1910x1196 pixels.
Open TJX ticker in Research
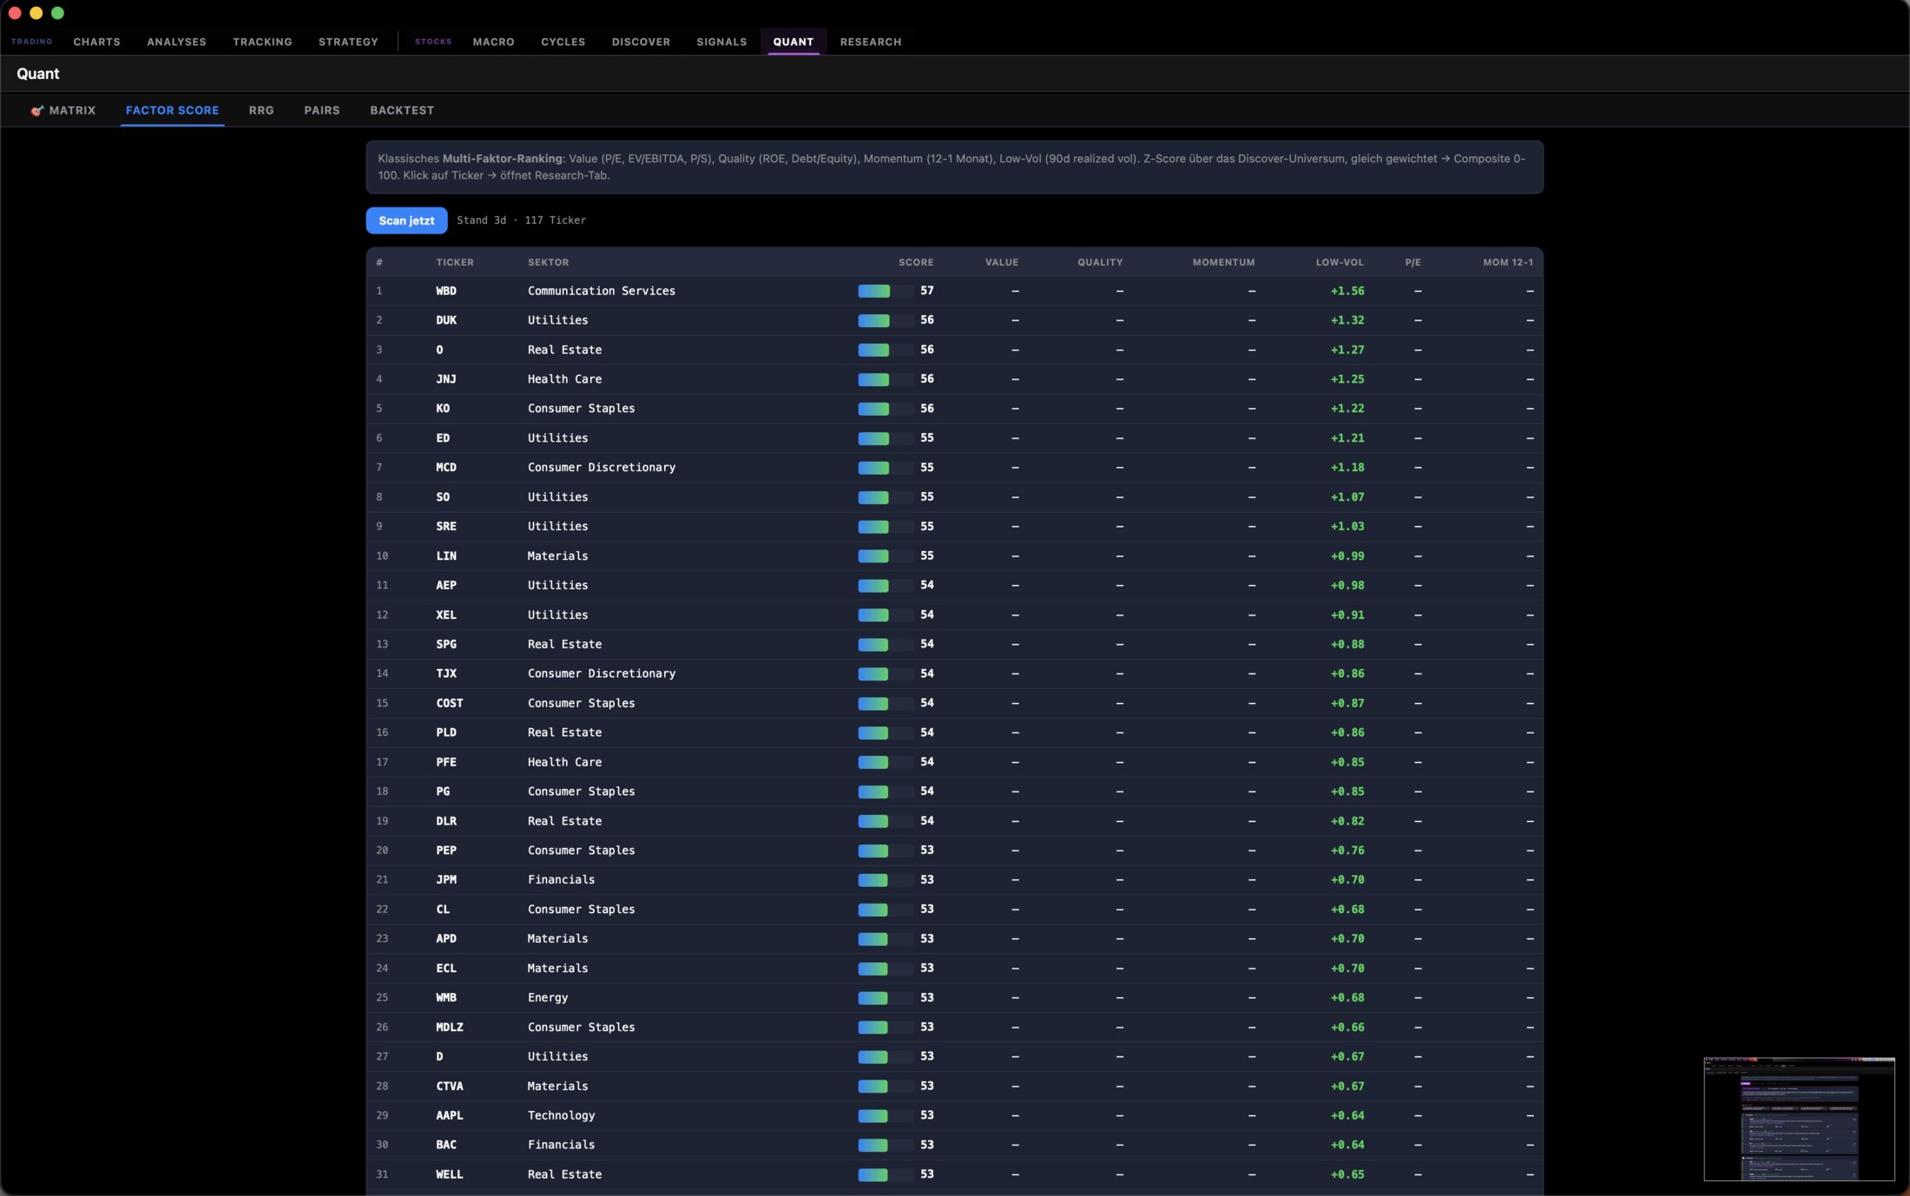(x=446, y=674)
